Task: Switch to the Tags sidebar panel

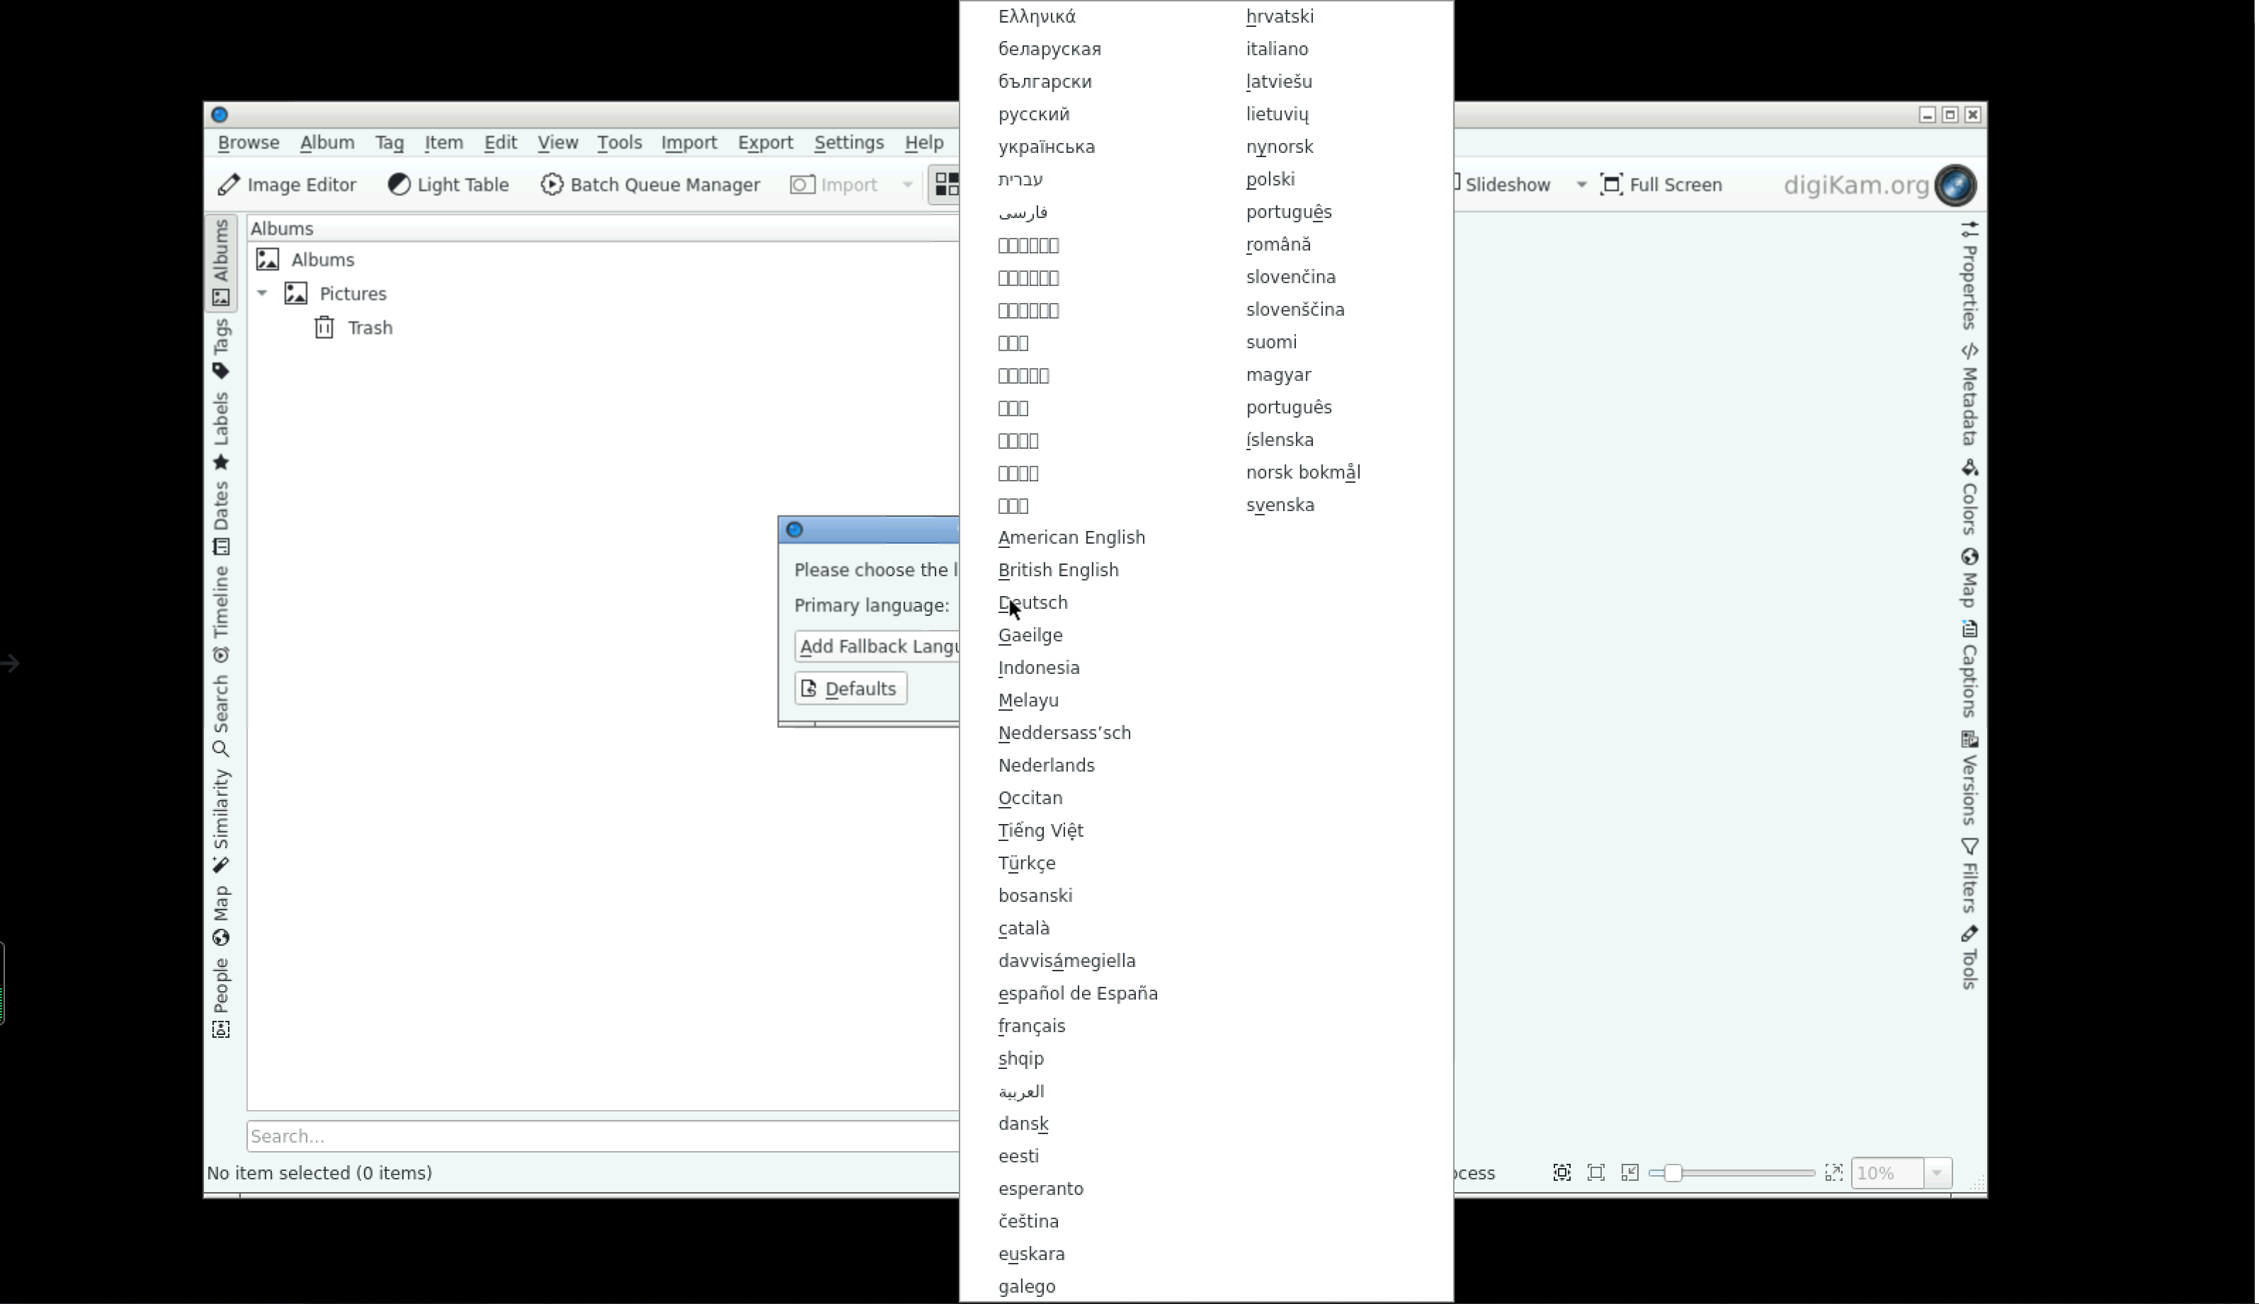Action: [220, 349]
